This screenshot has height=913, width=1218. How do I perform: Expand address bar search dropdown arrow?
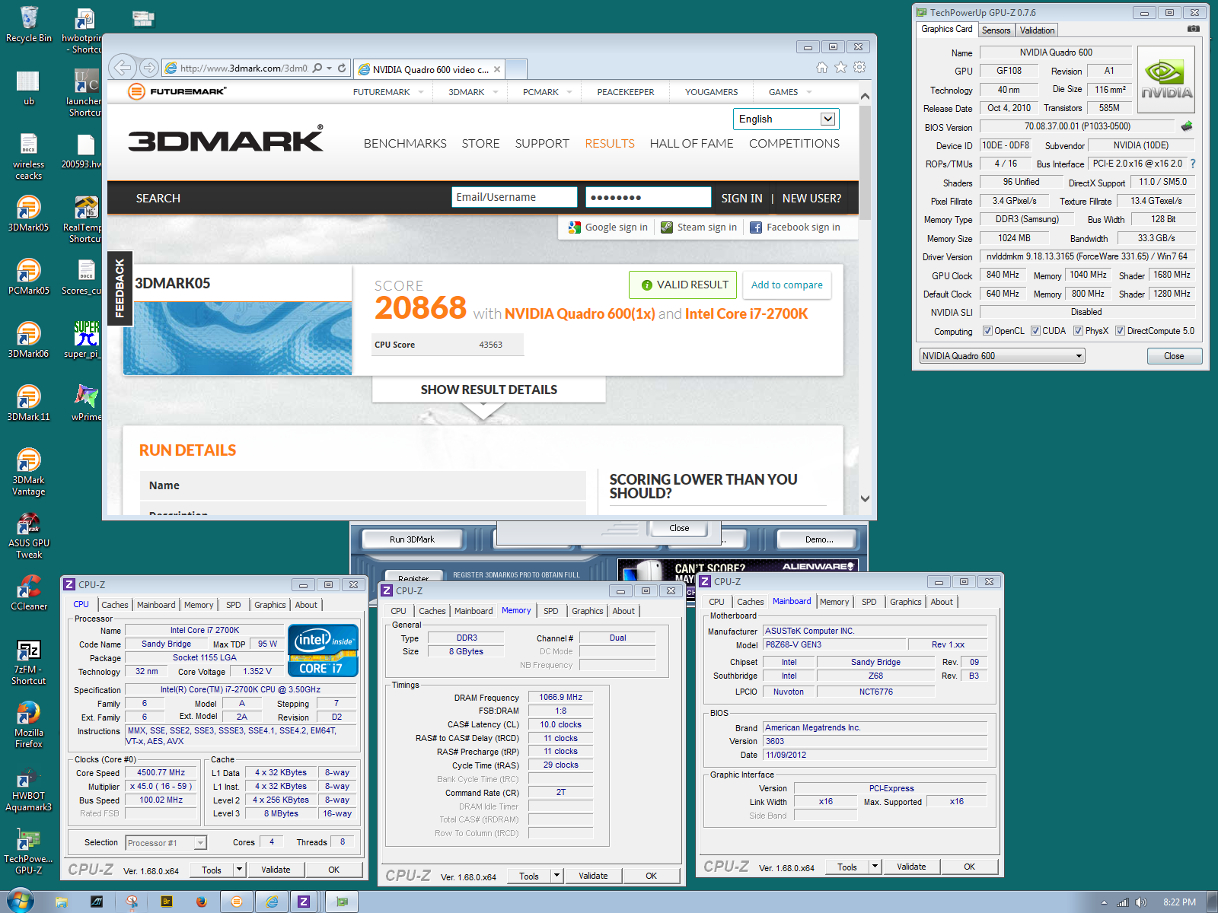coord(329,68)
